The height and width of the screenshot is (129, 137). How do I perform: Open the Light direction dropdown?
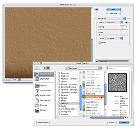click(x=114, y=39)
